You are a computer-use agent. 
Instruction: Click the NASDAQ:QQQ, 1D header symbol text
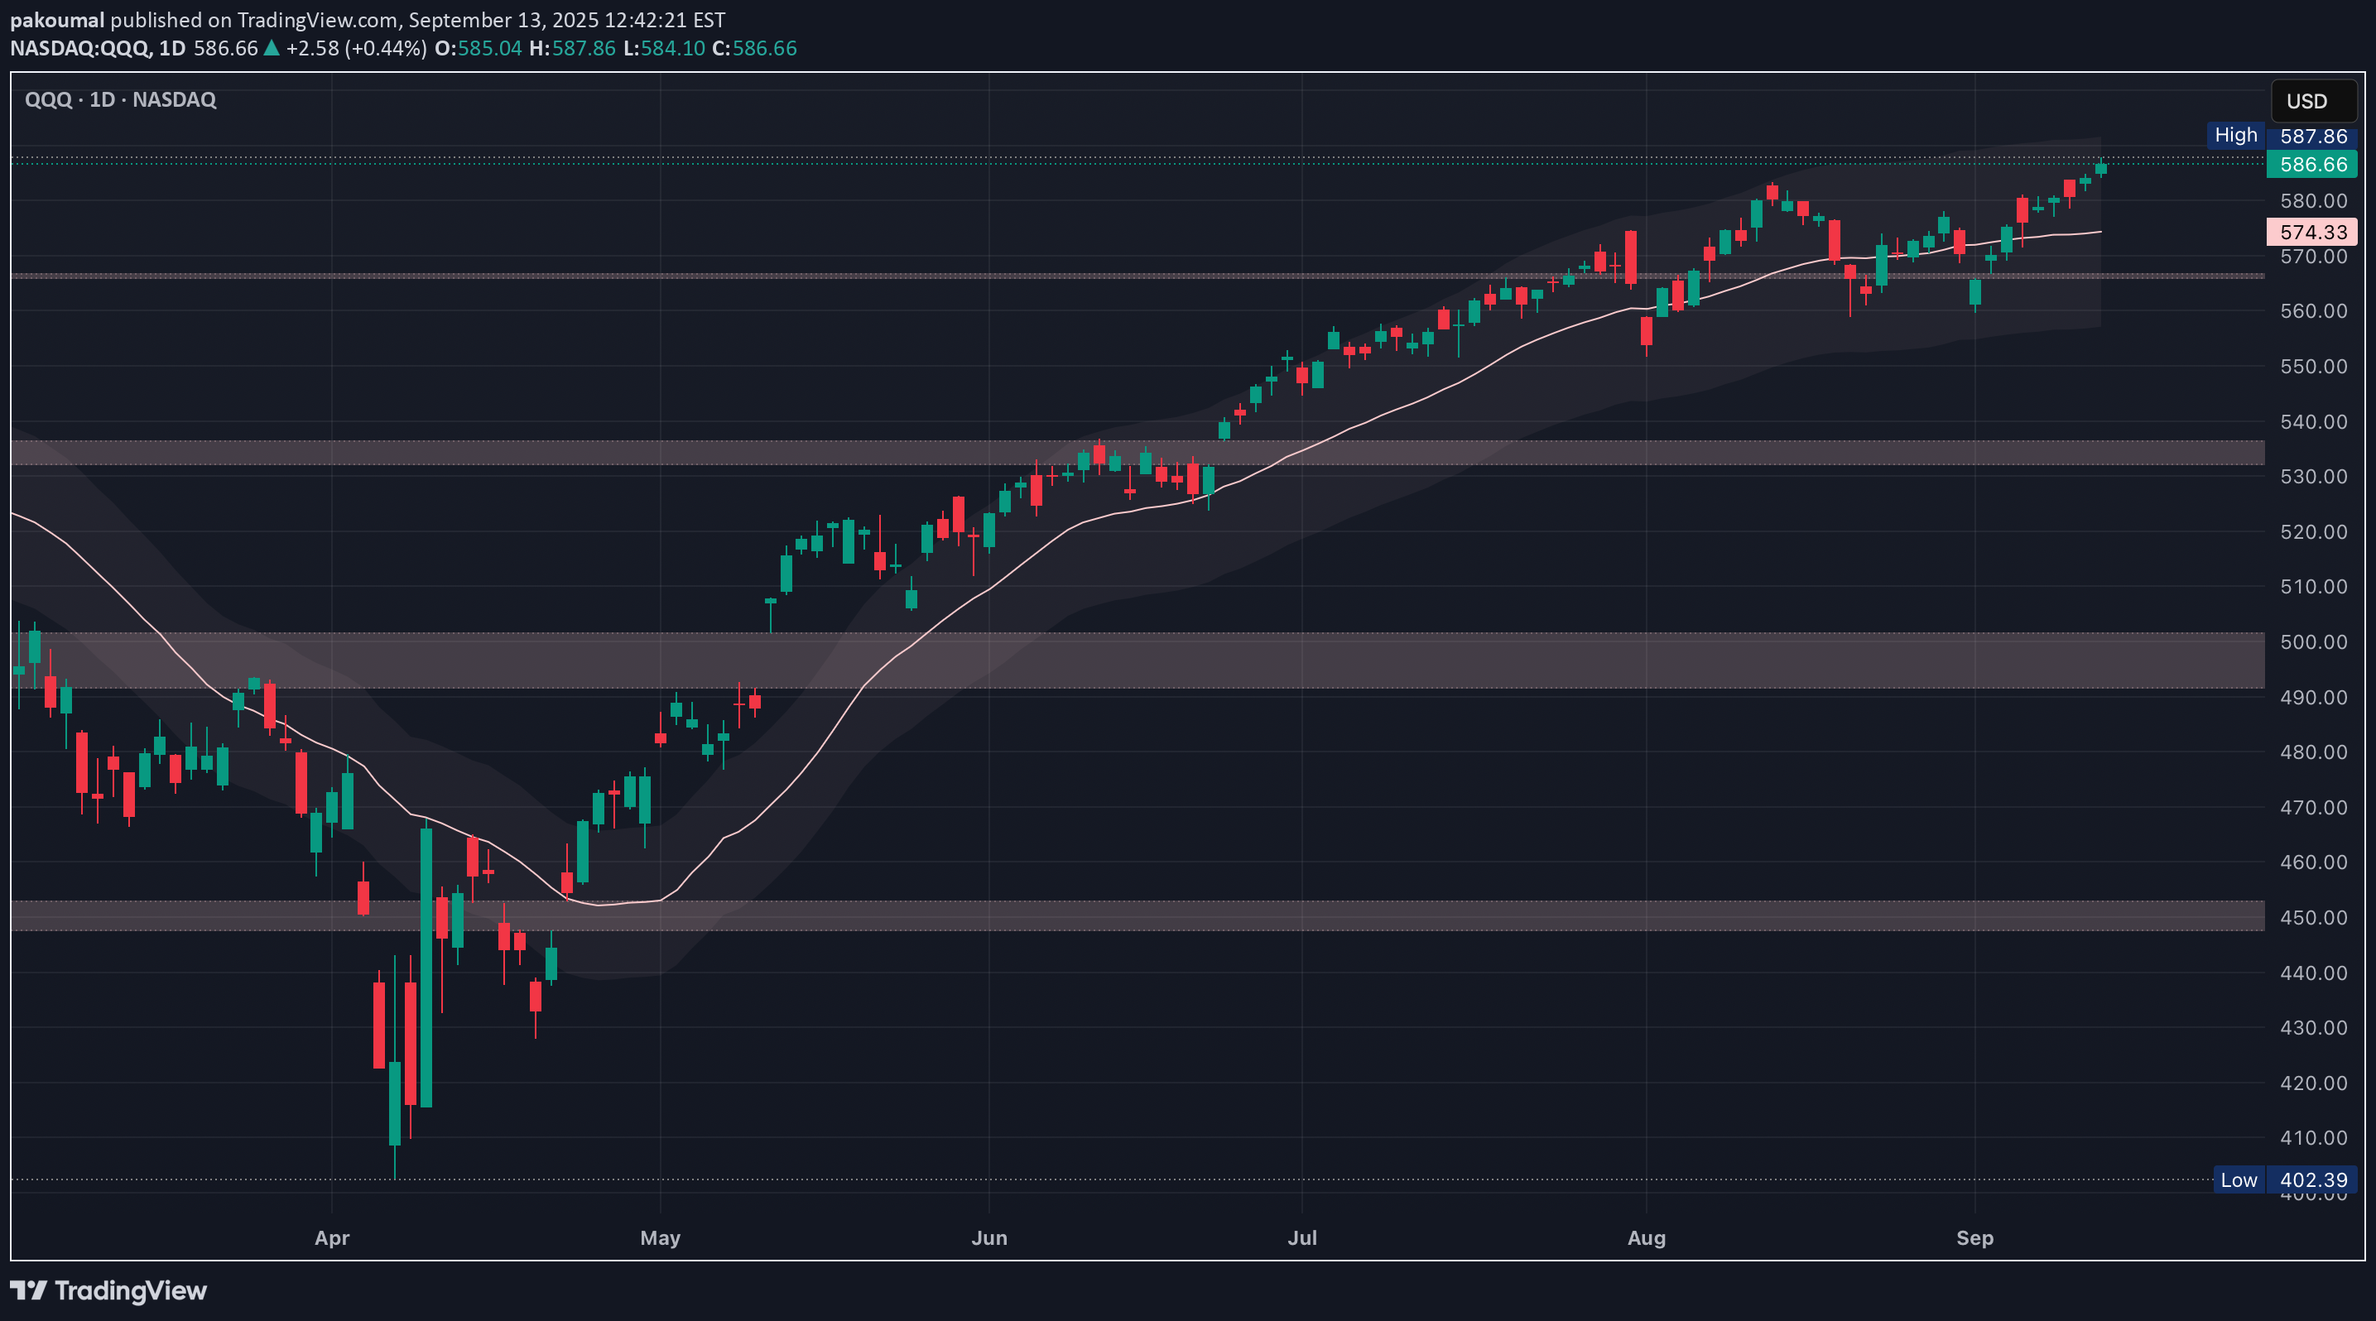click(x=98, y=48)
